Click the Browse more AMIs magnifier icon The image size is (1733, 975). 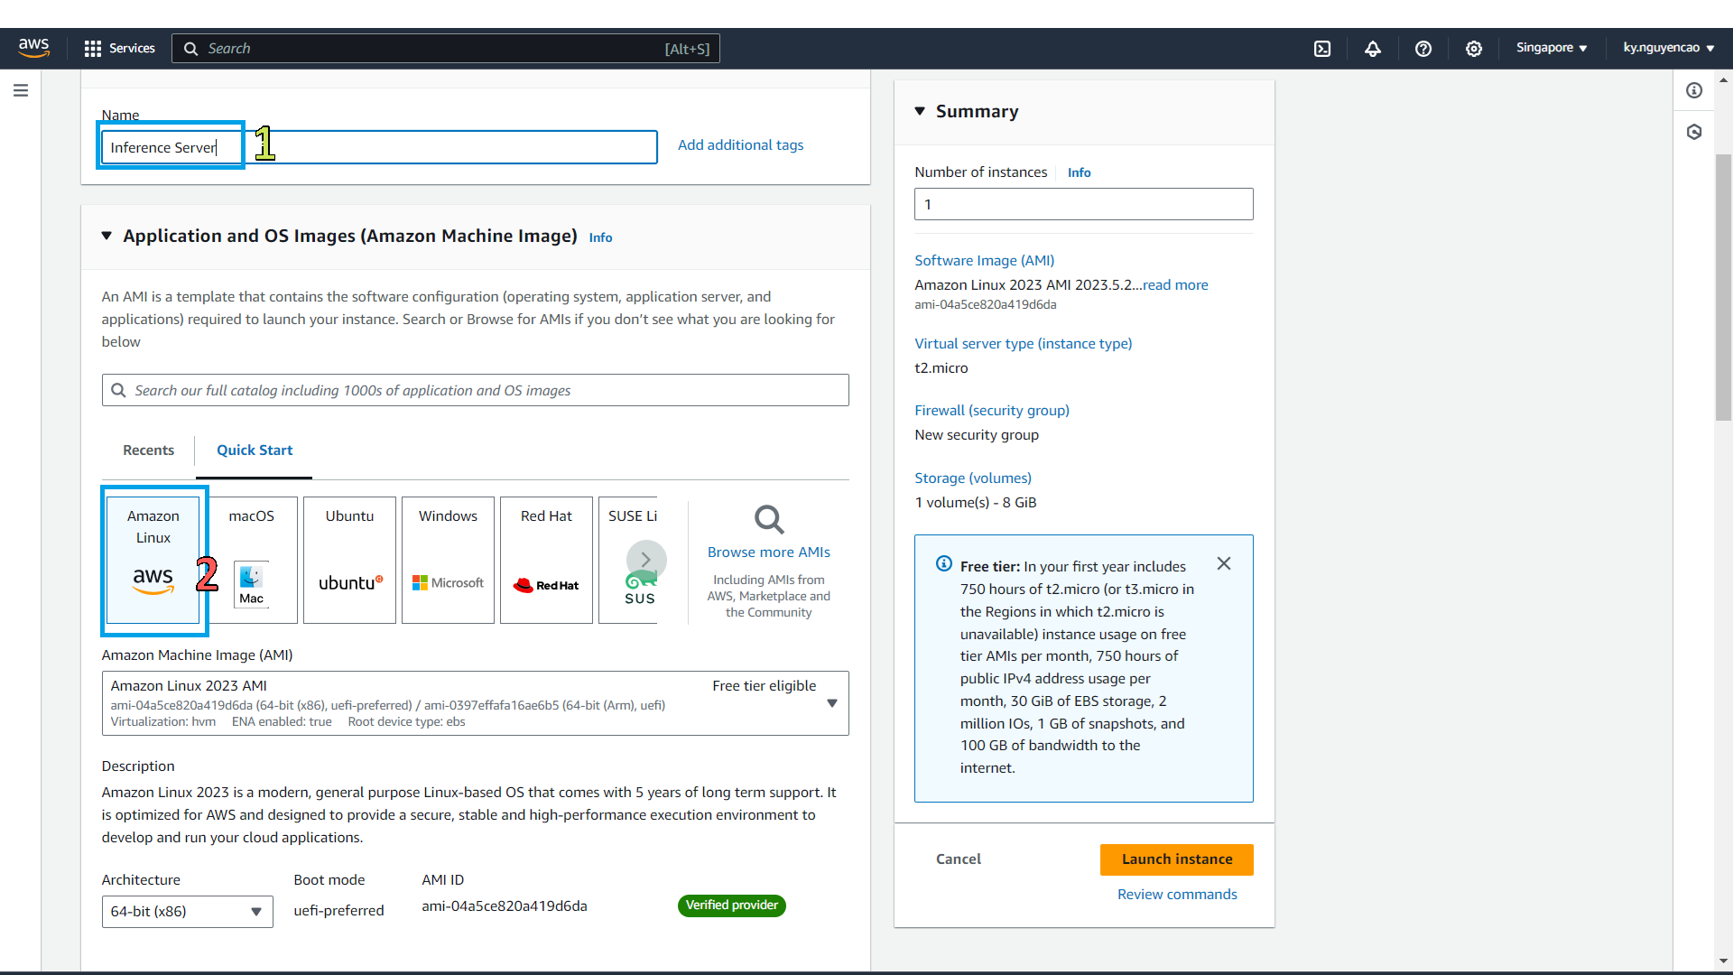[770, 519]
